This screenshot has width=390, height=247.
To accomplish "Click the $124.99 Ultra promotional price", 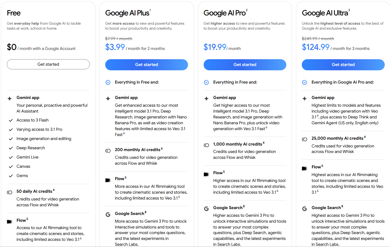I will (x=316, y=47).
